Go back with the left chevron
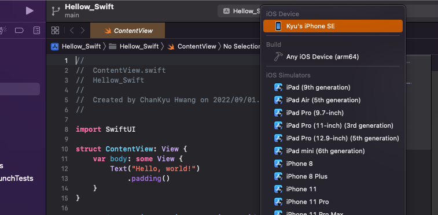This screenshot has height=215, width=438. click(x=72, y=31)
